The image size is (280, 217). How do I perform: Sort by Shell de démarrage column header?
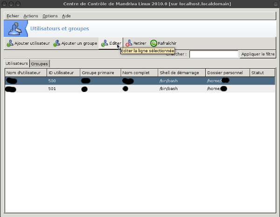tap(181, 73)
